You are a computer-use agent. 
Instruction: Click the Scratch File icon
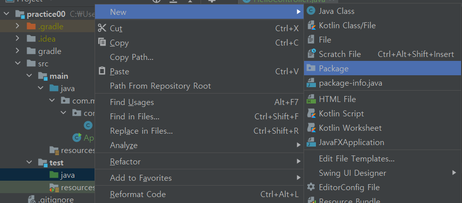[x=311, y=54]
